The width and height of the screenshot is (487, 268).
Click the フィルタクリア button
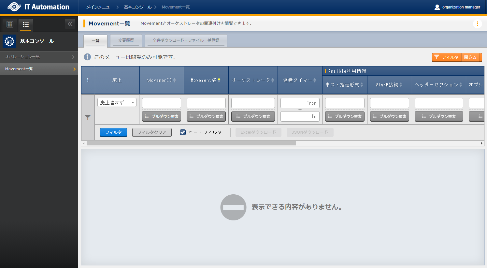point(152,132)
